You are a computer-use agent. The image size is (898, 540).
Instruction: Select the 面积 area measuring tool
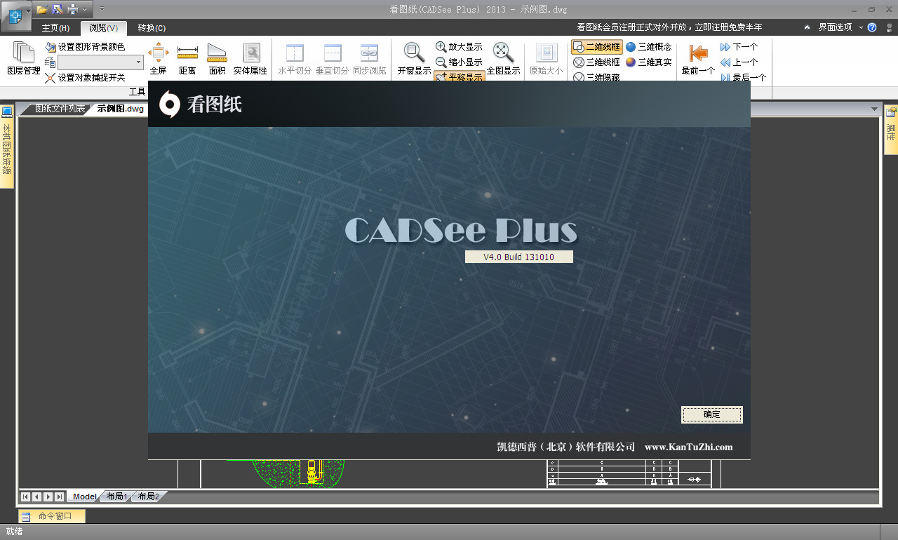coord(217,58)
